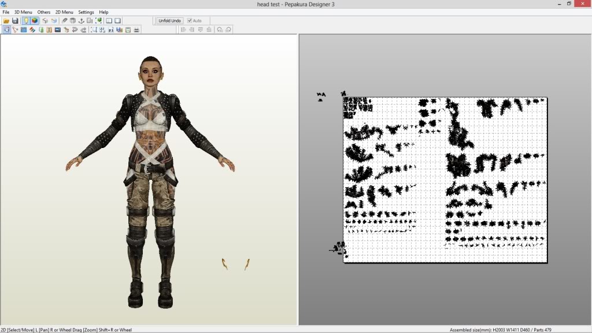
Task: Click the Redo arrow icon
Action: [83, 30]
